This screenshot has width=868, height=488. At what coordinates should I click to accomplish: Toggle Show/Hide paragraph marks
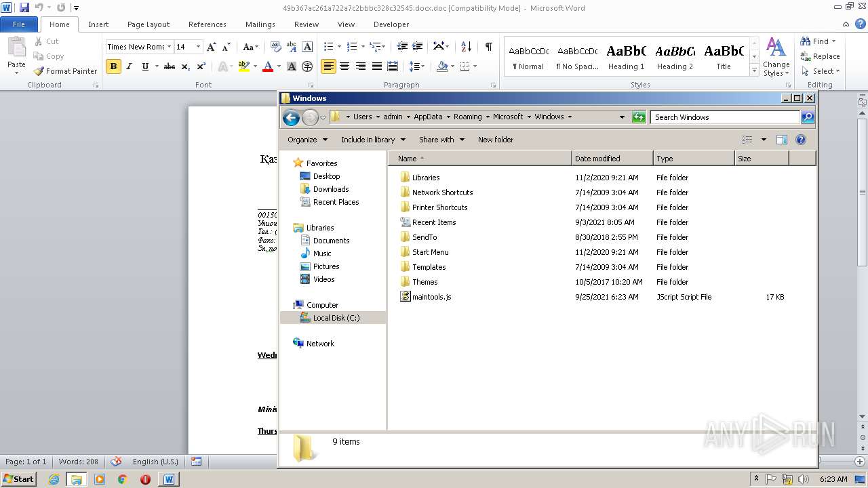488,47
